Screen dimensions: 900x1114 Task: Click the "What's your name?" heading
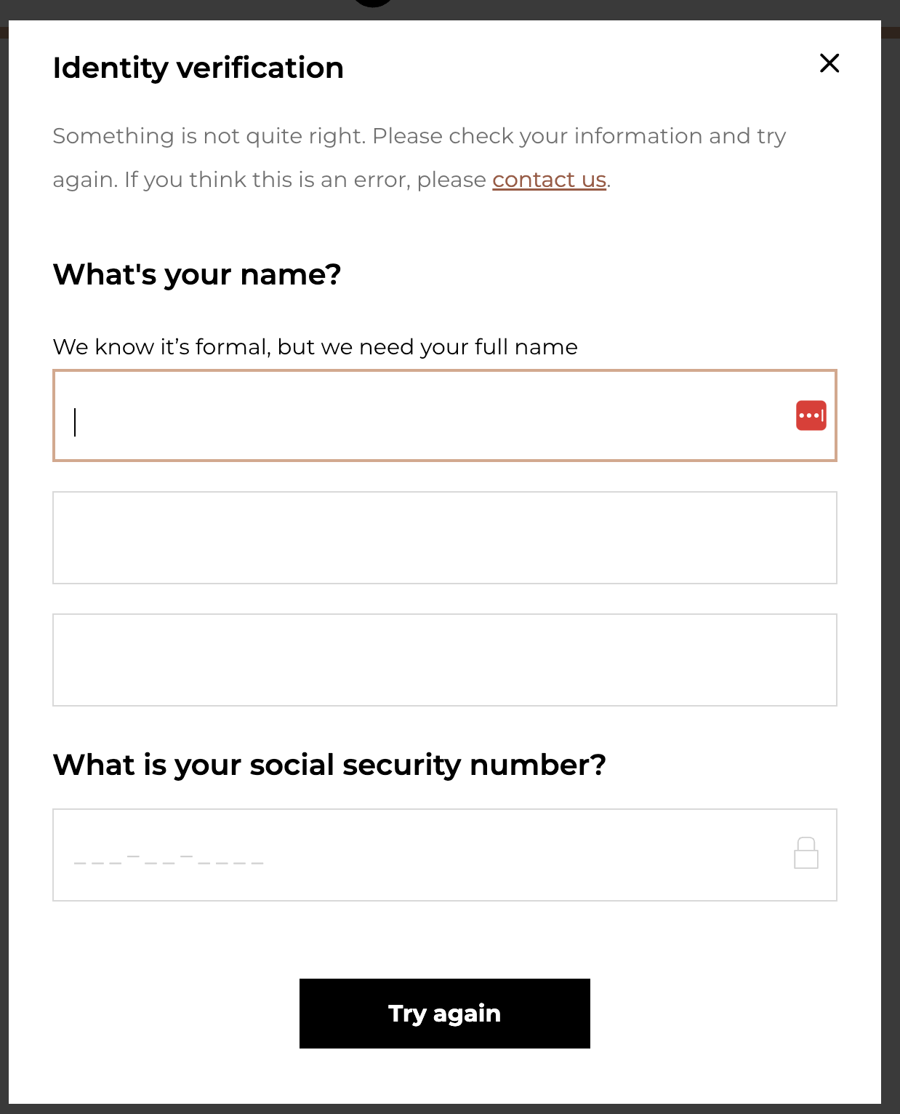tap(197, 274)
